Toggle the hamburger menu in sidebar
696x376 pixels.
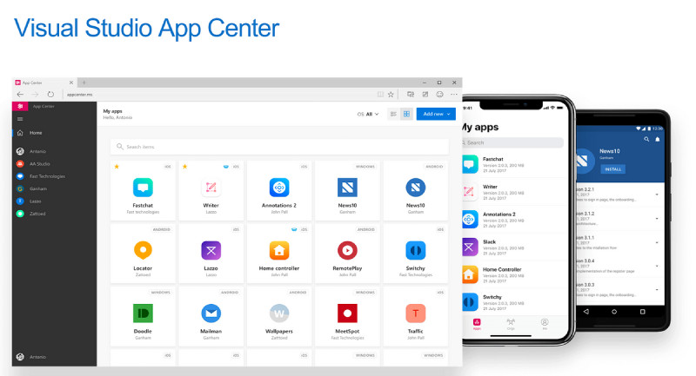click(x=20, y=119)
